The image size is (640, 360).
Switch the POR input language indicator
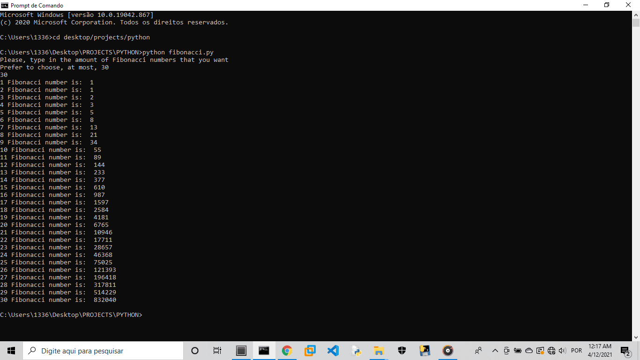(577, 351)
